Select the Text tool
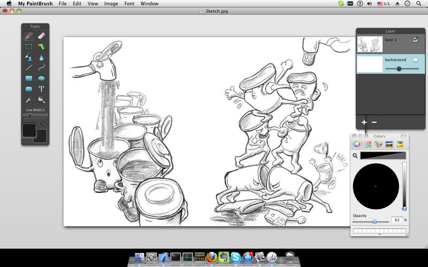428x267 pixels. point(42,89)
